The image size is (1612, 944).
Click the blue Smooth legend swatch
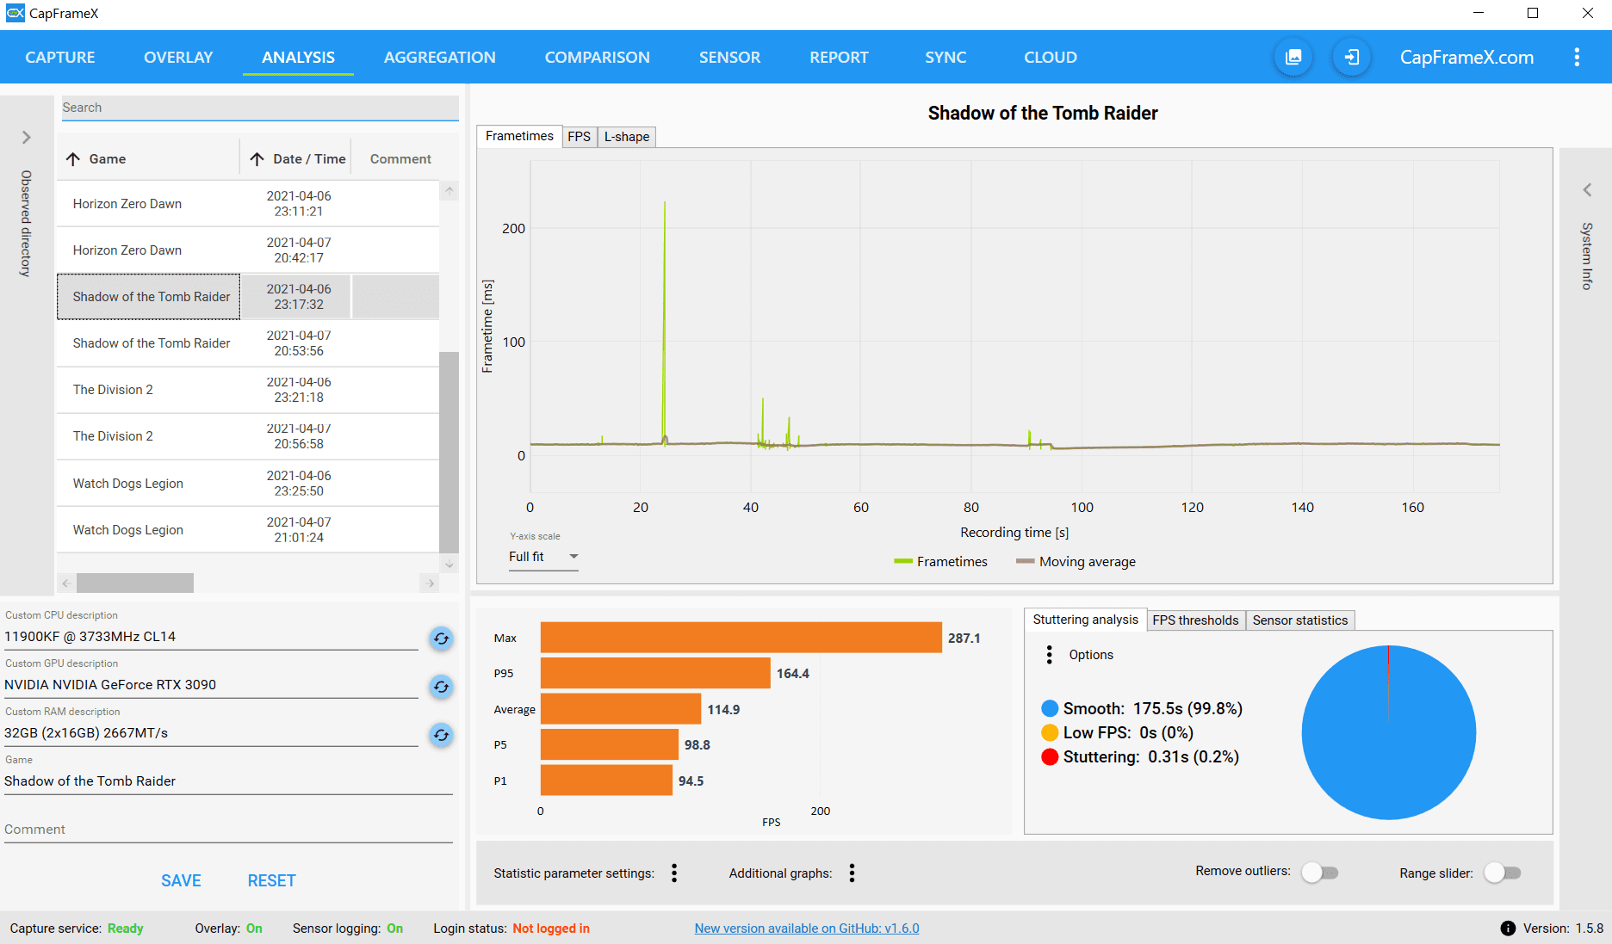click(1050, 708)
